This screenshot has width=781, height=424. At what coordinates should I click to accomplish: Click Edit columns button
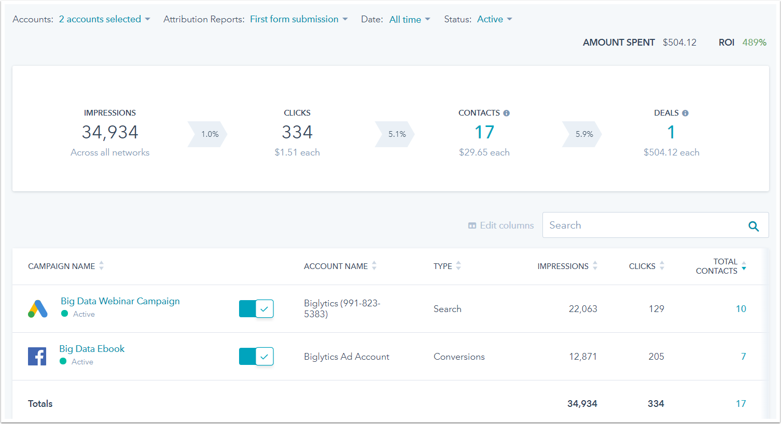click(501, 225)
